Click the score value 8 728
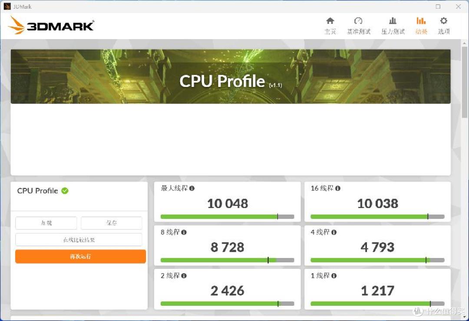The image size is (469, 321). [x=227, y=247]
